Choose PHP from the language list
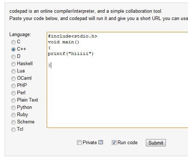 pos(13,86)
